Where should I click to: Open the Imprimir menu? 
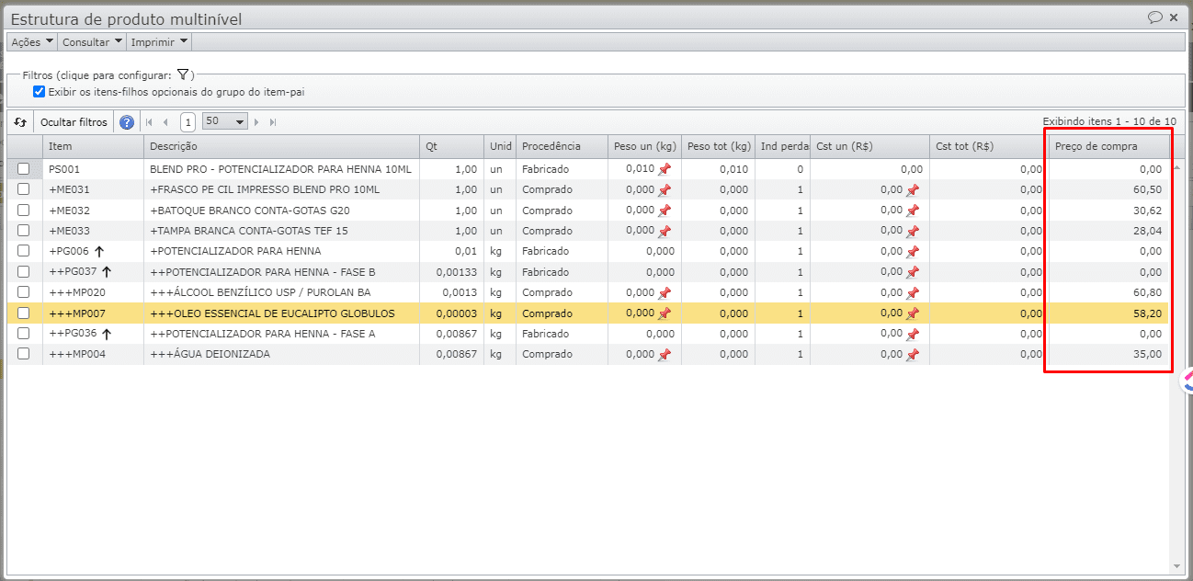click(160, 42)
